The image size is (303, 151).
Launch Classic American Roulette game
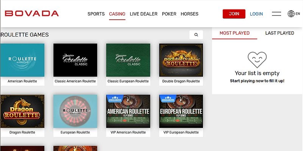(75, 60)
